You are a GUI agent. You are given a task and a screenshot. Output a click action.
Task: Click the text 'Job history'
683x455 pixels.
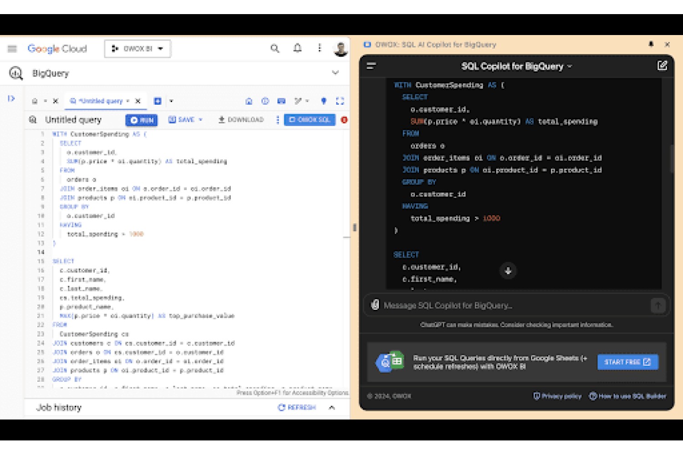coord(59,408)
